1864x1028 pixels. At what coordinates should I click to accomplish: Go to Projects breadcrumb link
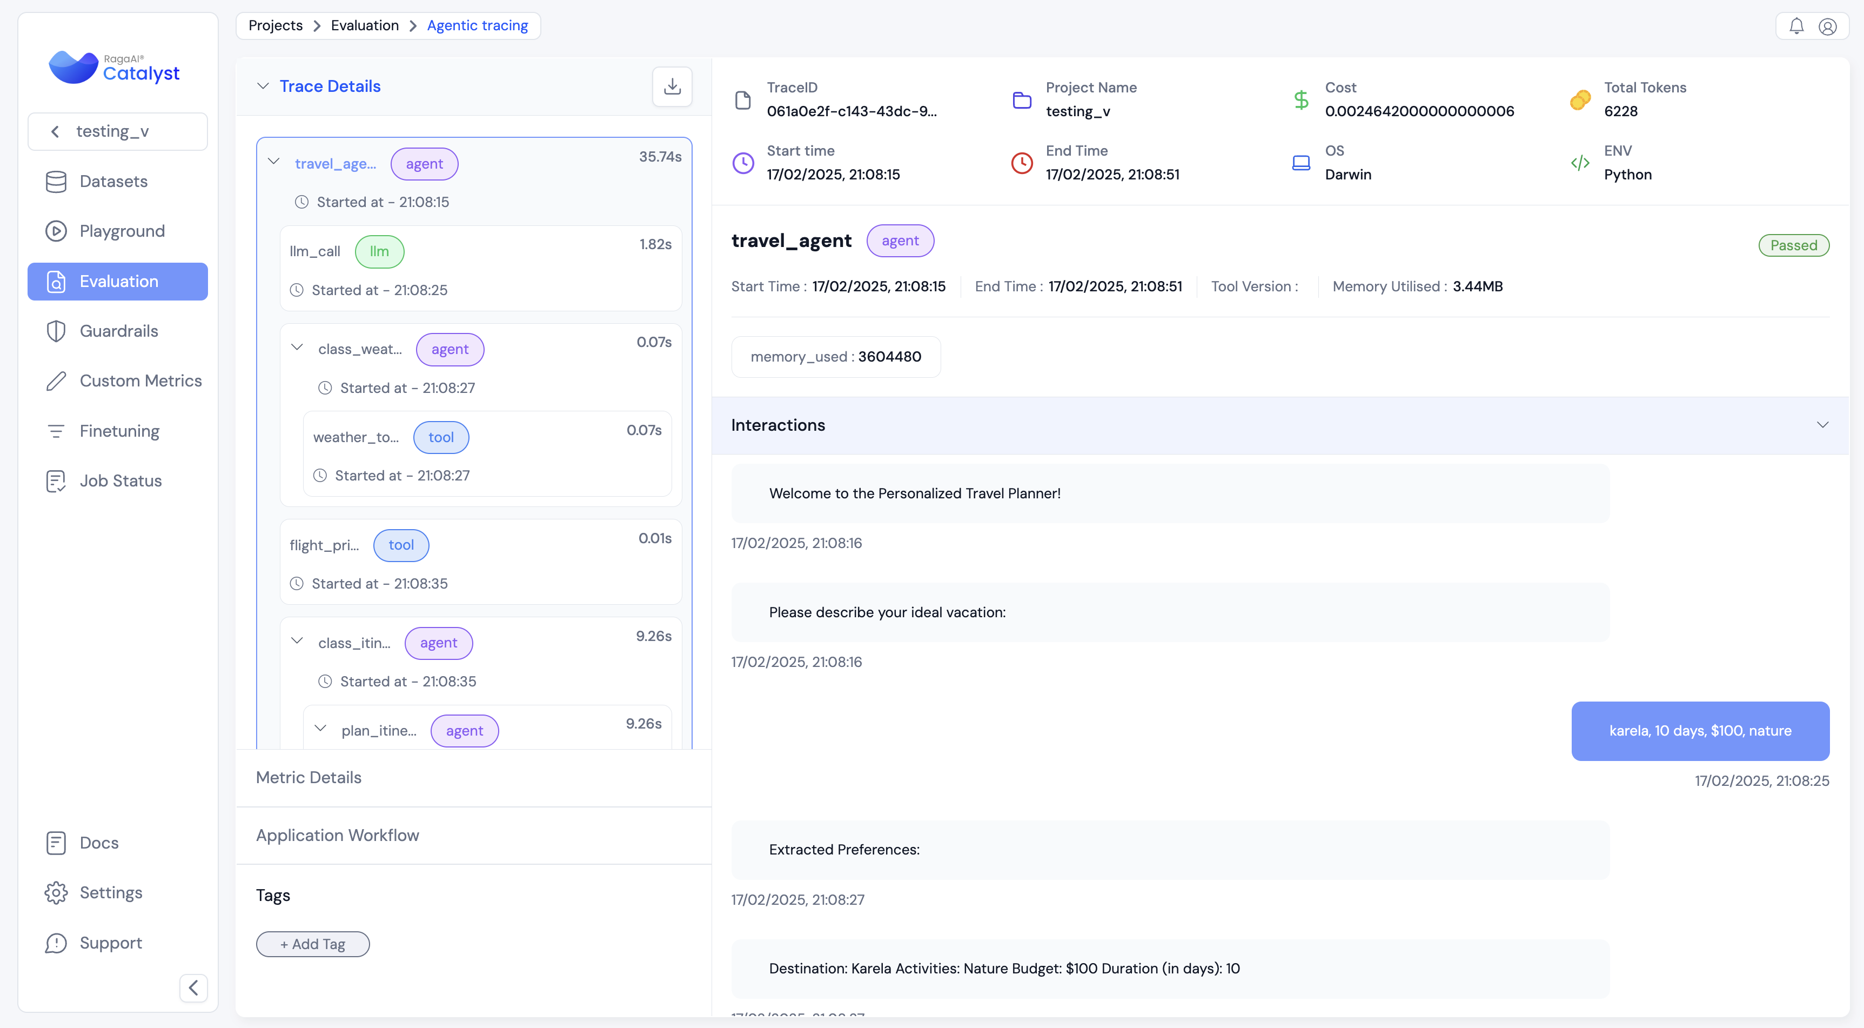tap(275, 25)
